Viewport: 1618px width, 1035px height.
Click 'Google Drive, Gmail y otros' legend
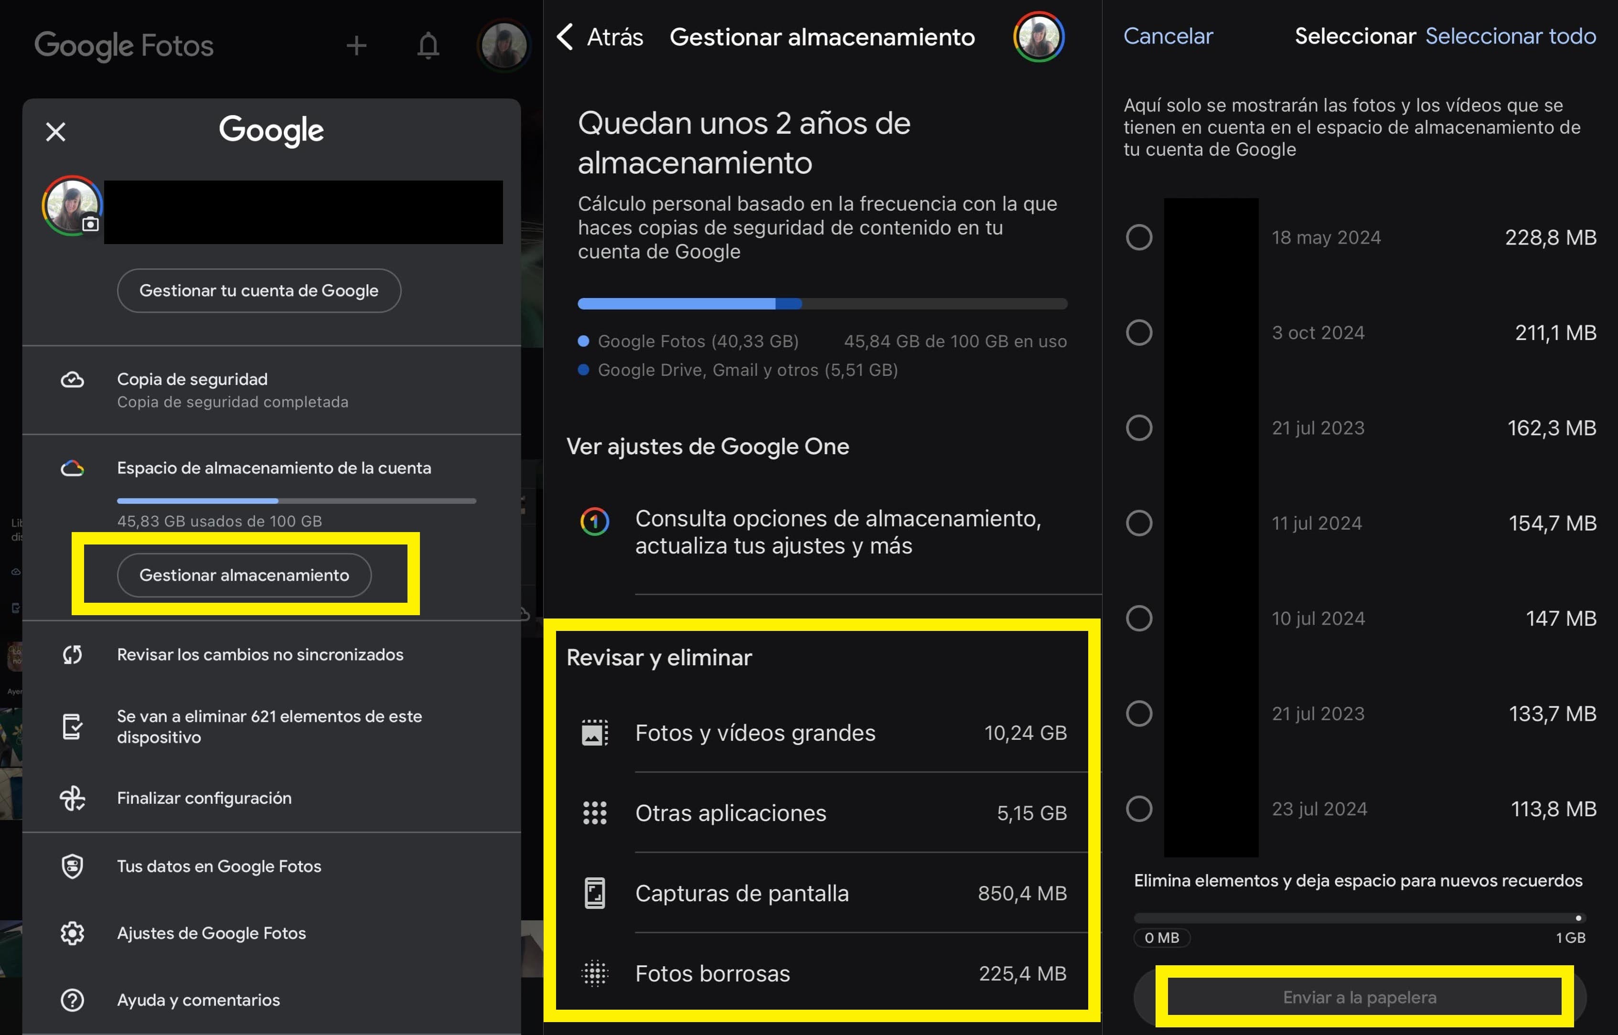748,370
